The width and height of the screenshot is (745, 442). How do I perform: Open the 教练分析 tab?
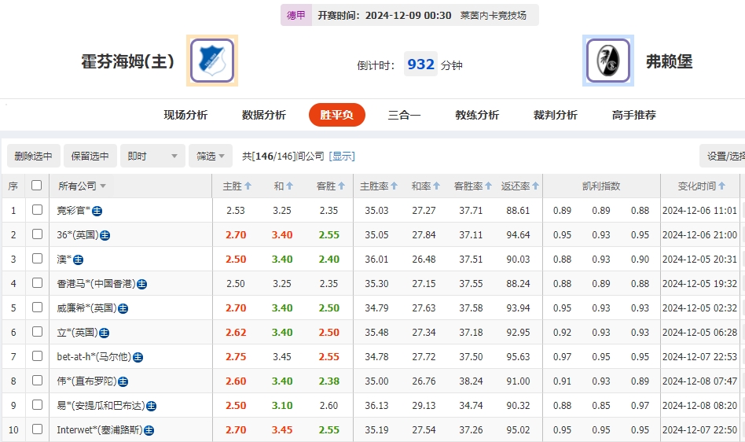coord(477,115)
